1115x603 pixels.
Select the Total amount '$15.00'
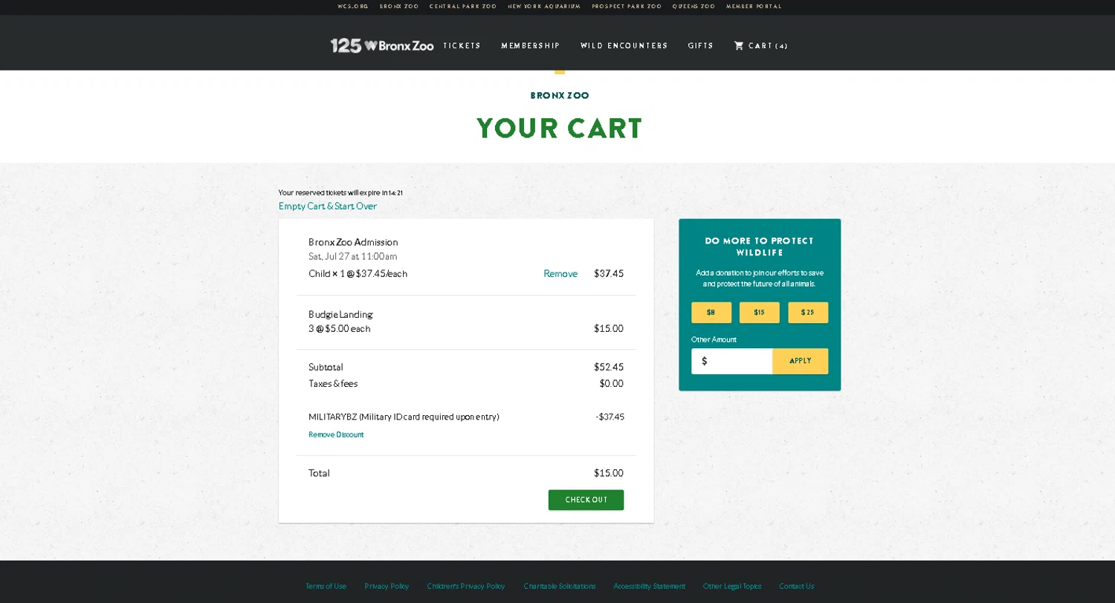pos(609,474)
